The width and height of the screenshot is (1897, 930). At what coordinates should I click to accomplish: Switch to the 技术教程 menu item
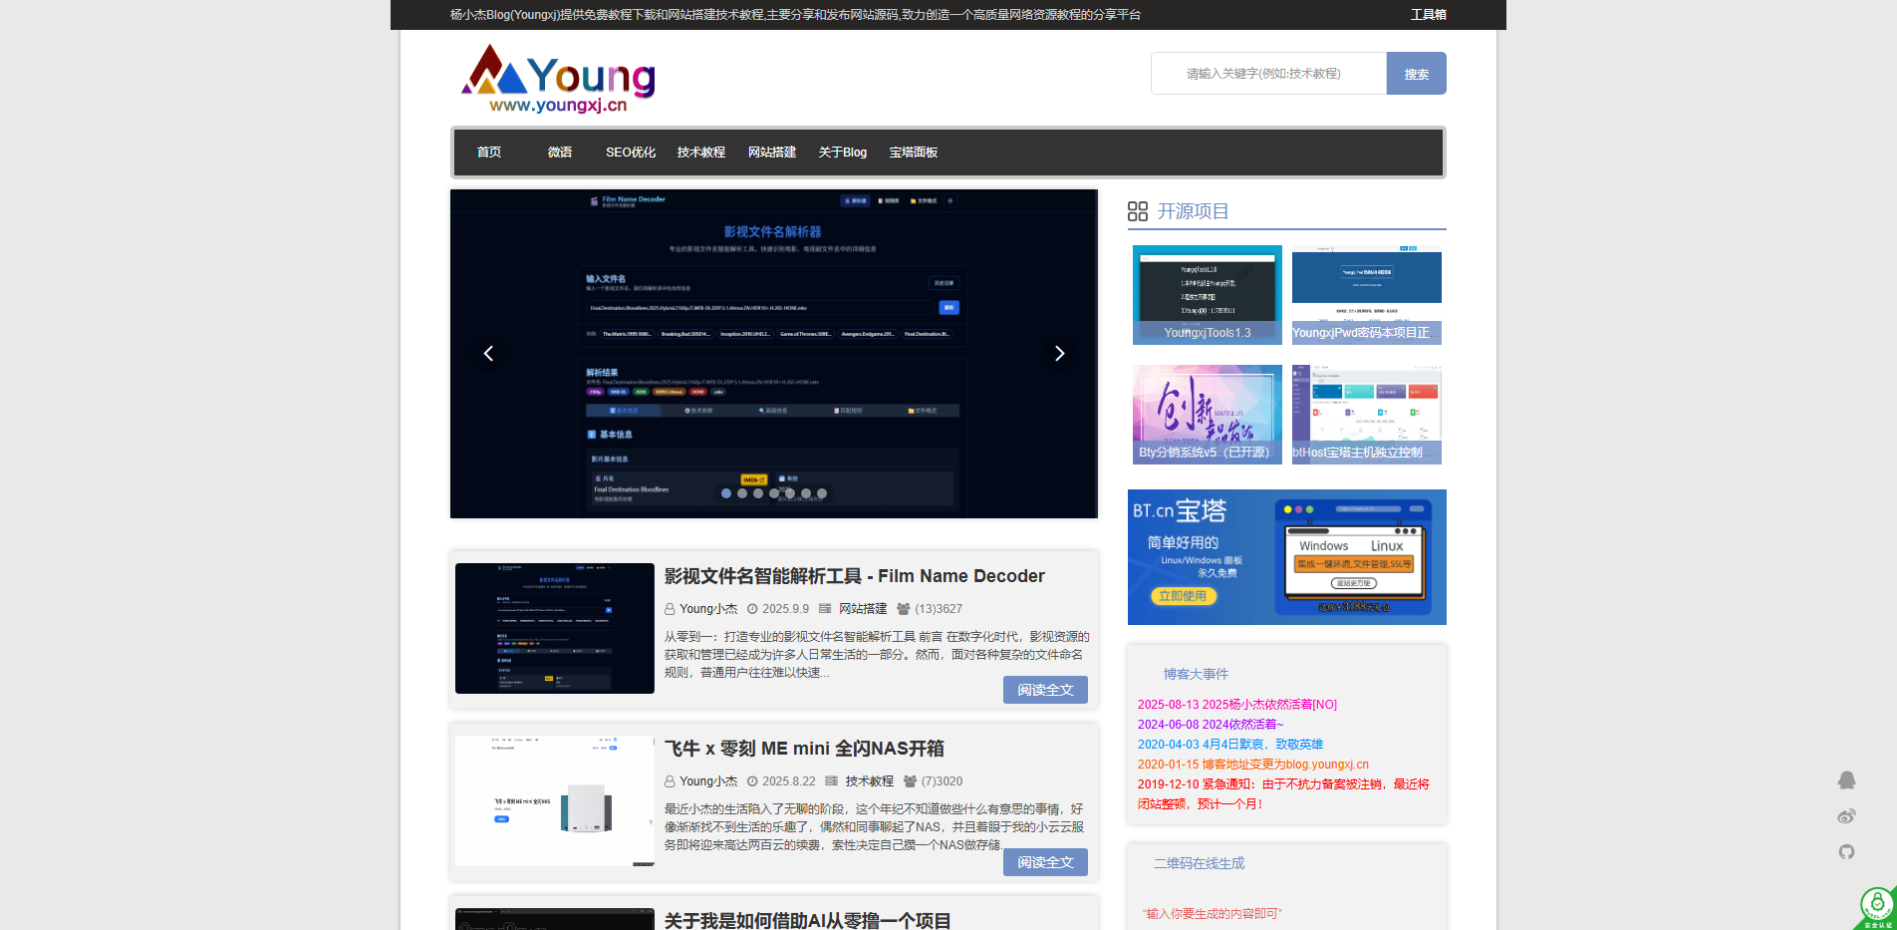click(700, 152)
